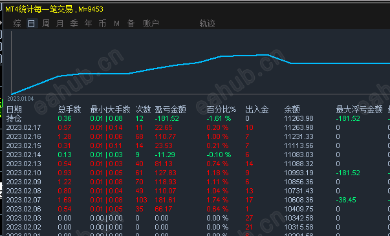The height and width of the screenshot is (236, 390).
Task: Open the 月 monthly tab
Action: 60,24
